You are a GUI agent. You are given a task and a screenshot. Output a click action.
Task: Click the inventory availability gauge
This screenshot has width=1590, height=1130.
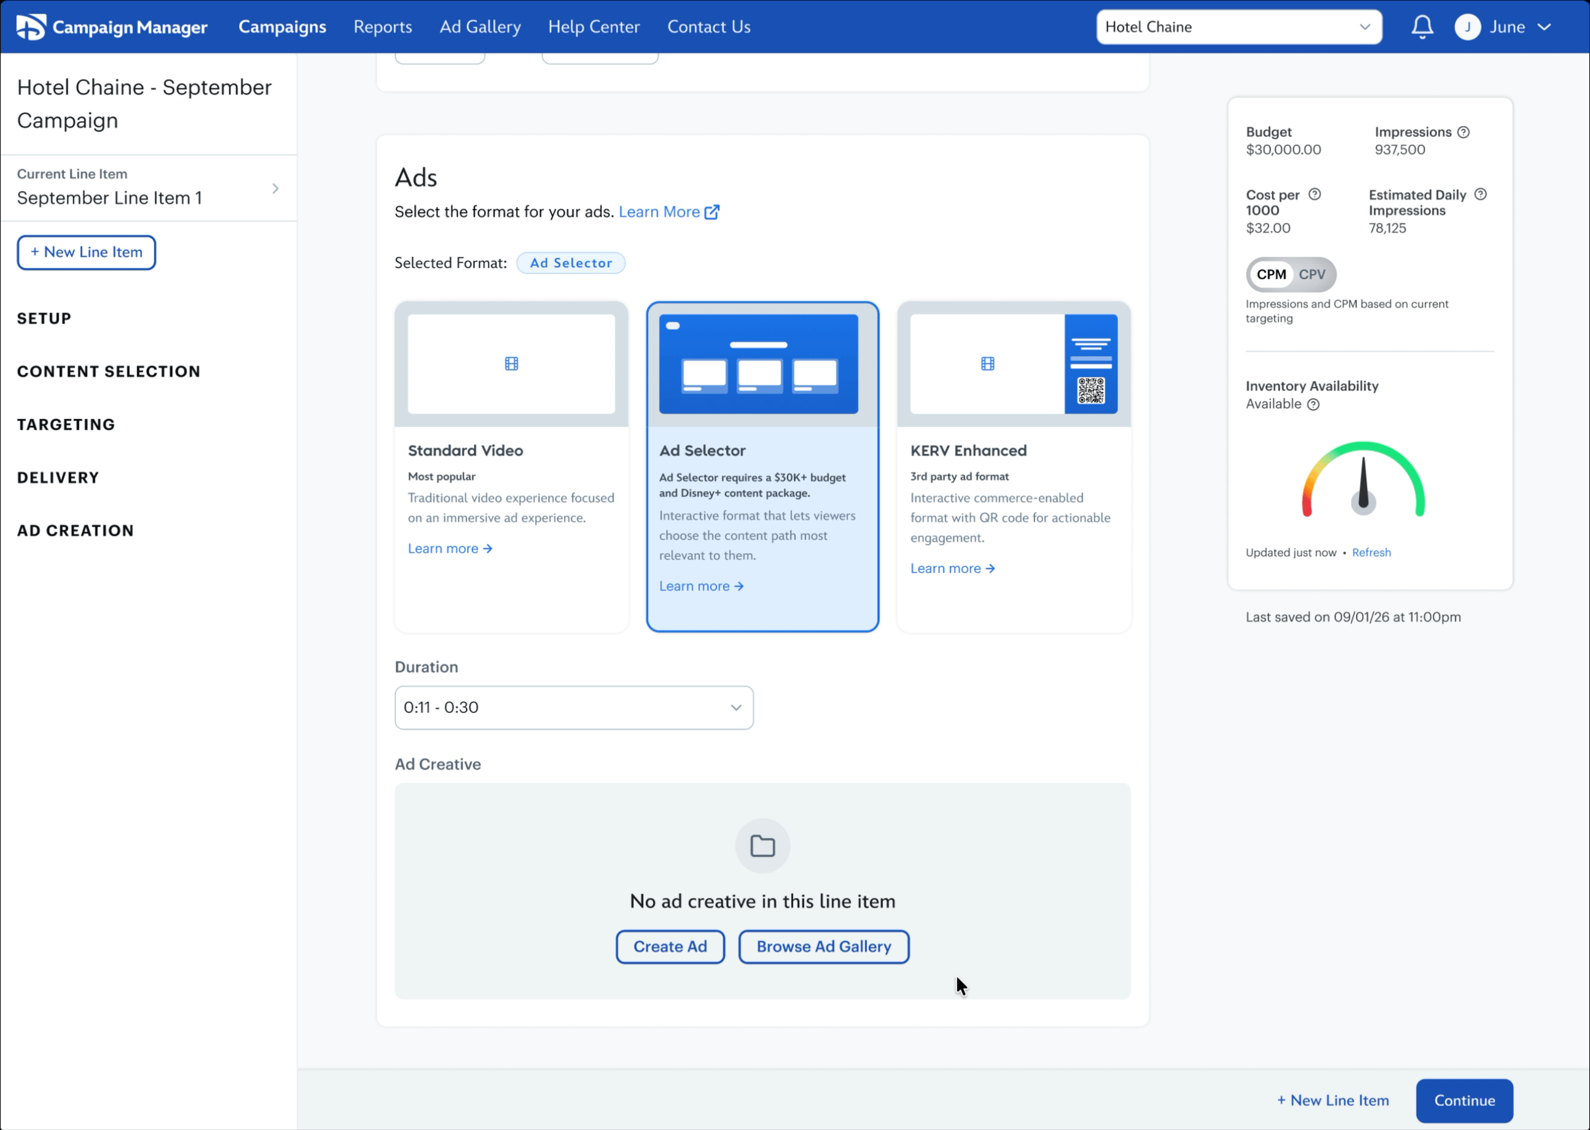point(1363,480)
